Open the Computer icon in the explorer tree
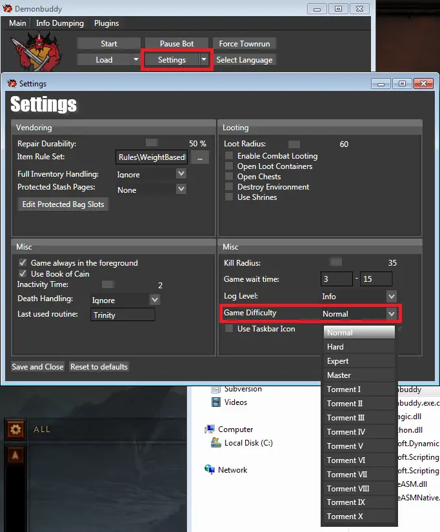 [x=210, y=429]
